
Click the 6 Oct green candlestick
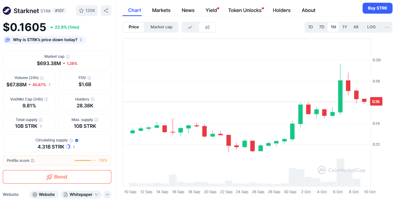pyautogui.click(x=340, y=96)
